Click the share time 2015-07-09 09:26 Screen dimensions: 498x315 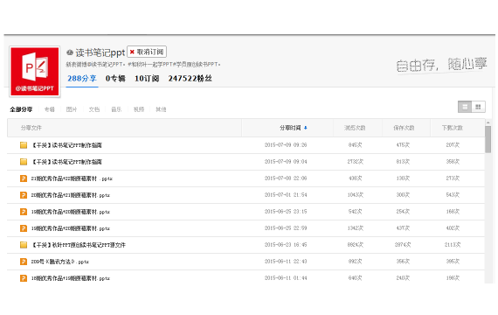coord(286,145)
